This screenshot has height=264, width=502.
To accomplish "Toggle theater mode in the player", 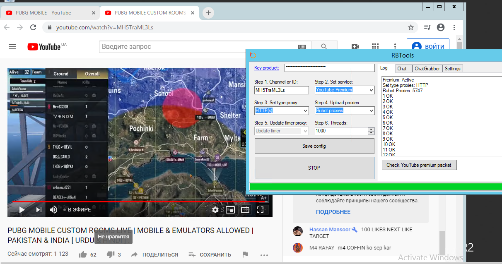I will (245, 210).
